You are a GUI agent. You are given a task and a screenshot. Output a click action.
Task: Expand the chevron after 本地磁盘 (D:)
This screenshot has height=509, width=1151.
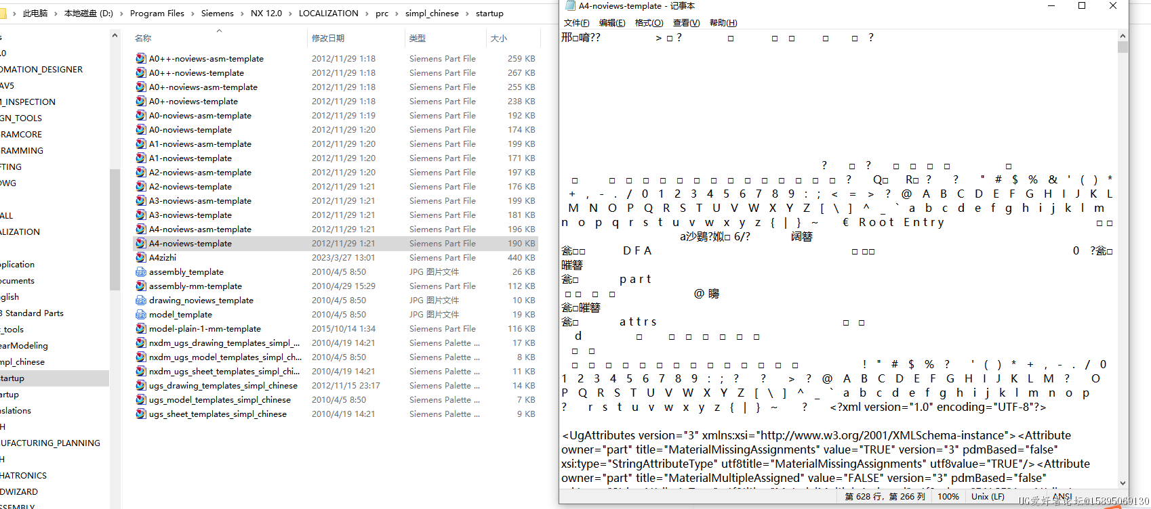click(122, 14)
